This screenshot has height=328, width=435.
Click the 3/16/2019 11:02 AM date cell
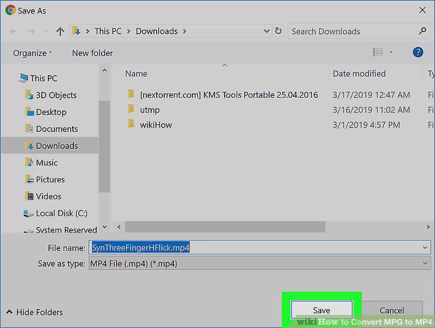click(371, 110)
